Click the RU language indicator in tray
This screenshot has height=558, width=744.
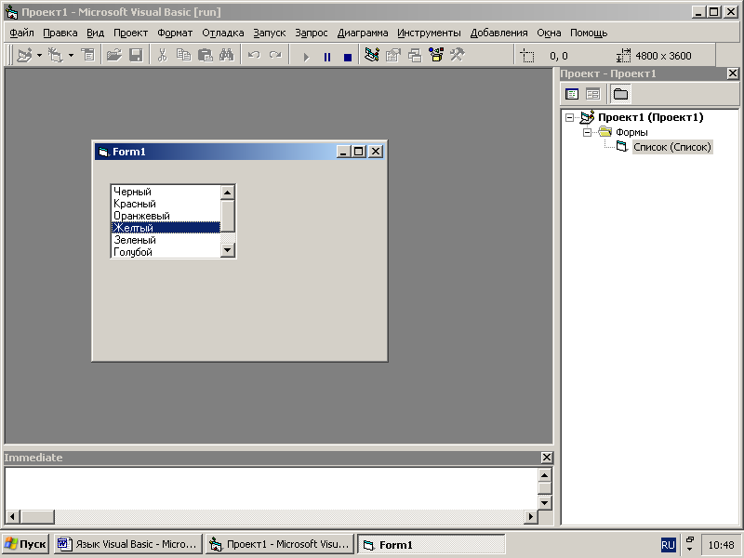coord(668,545)
